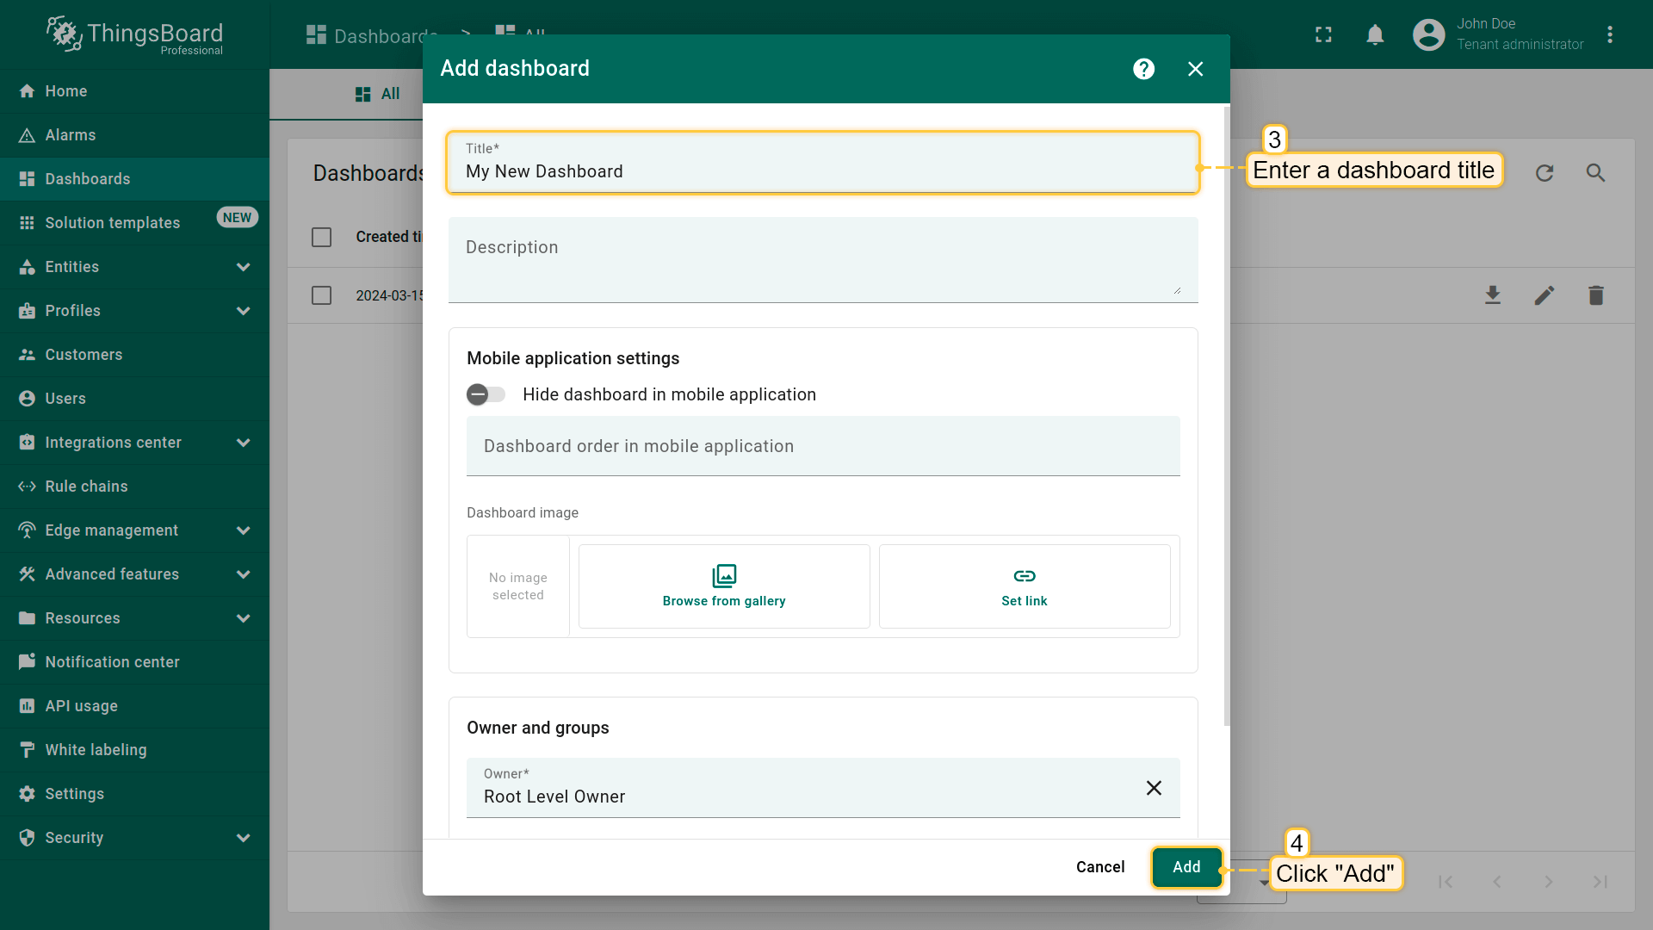1653x930 pixels.
Task: Click the refresh dashboards icon
Action: pos(1545,173)
